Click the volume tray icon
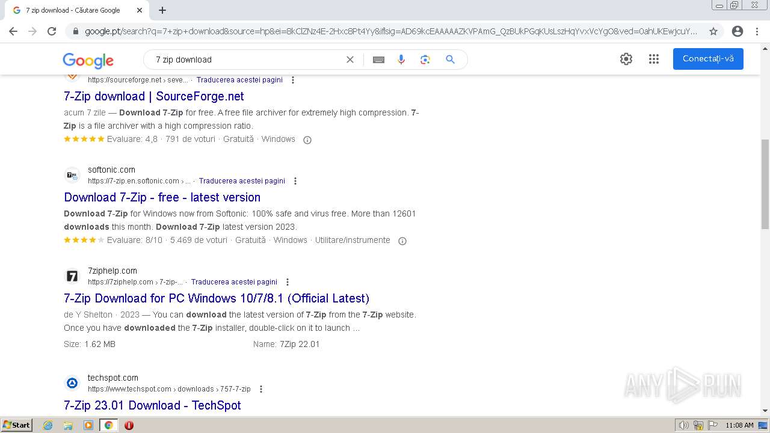 [x=683, y=425]
